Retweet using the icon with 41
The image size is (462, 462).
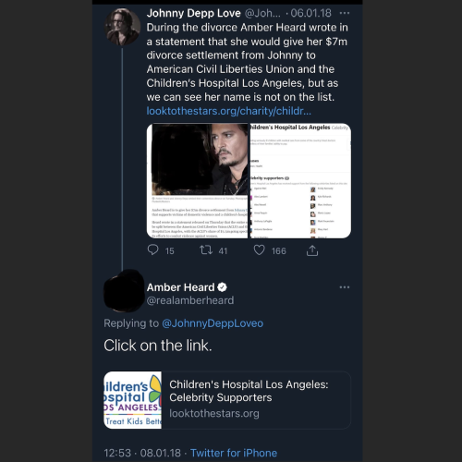tap(206, 249)
